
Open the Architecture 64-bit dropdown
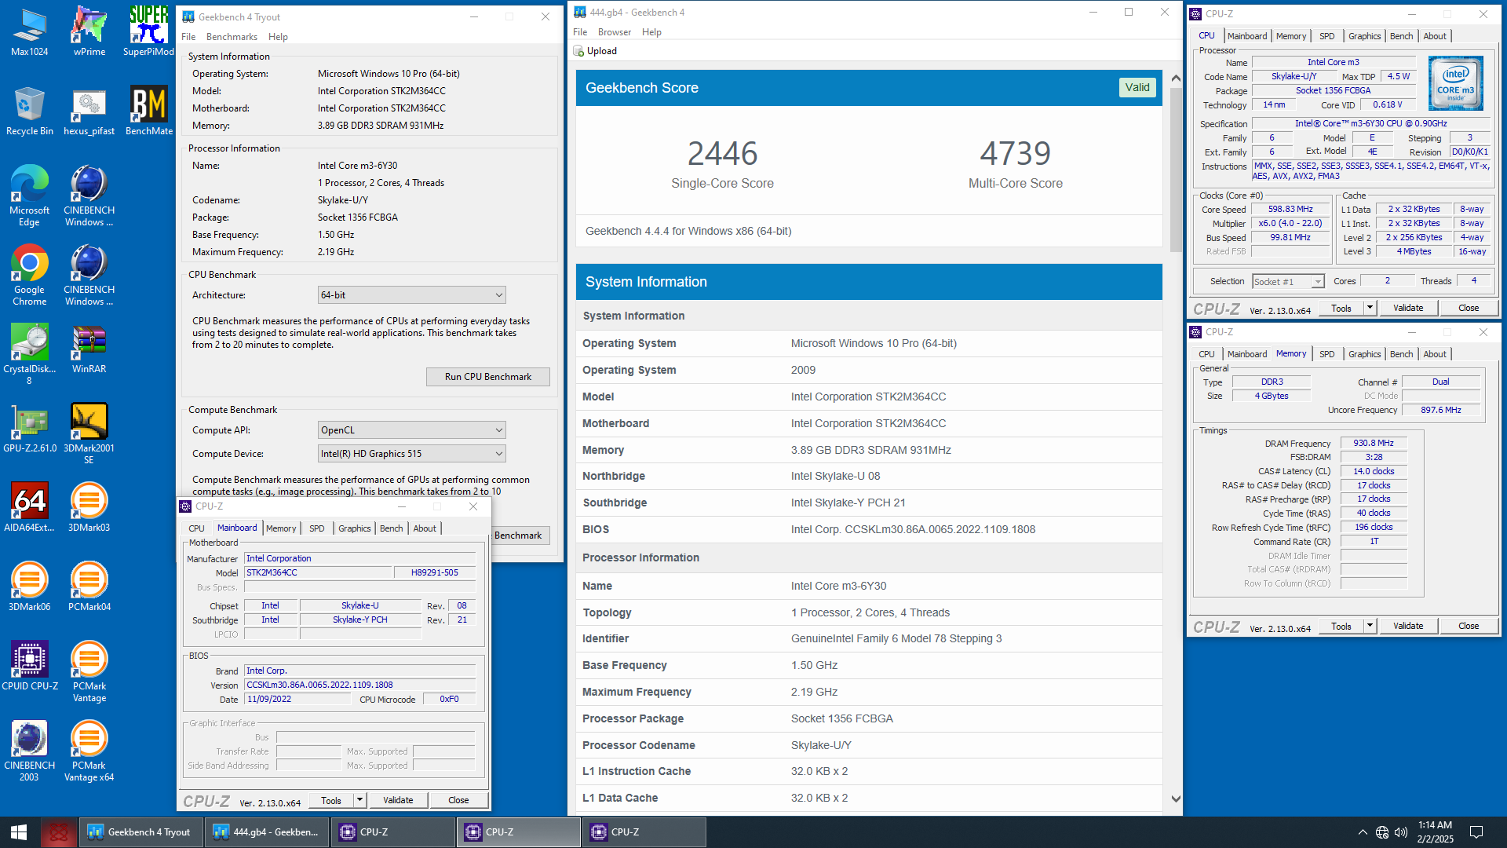click(x=411, y=295)
